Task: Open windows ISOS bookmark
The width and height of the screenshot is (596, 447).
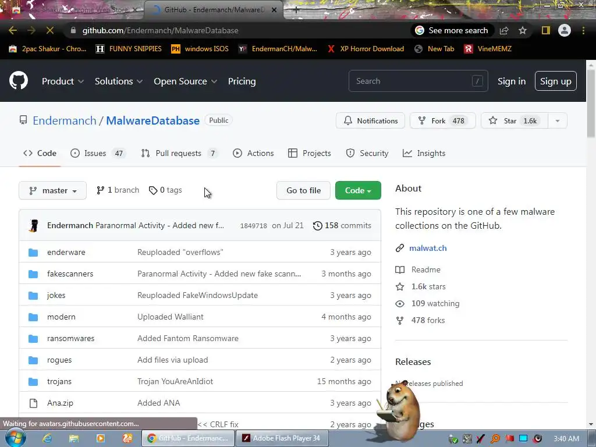Action: coord(200,49)
